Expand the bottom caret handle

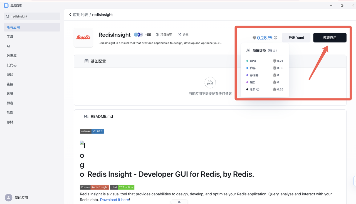click(179, 202)
